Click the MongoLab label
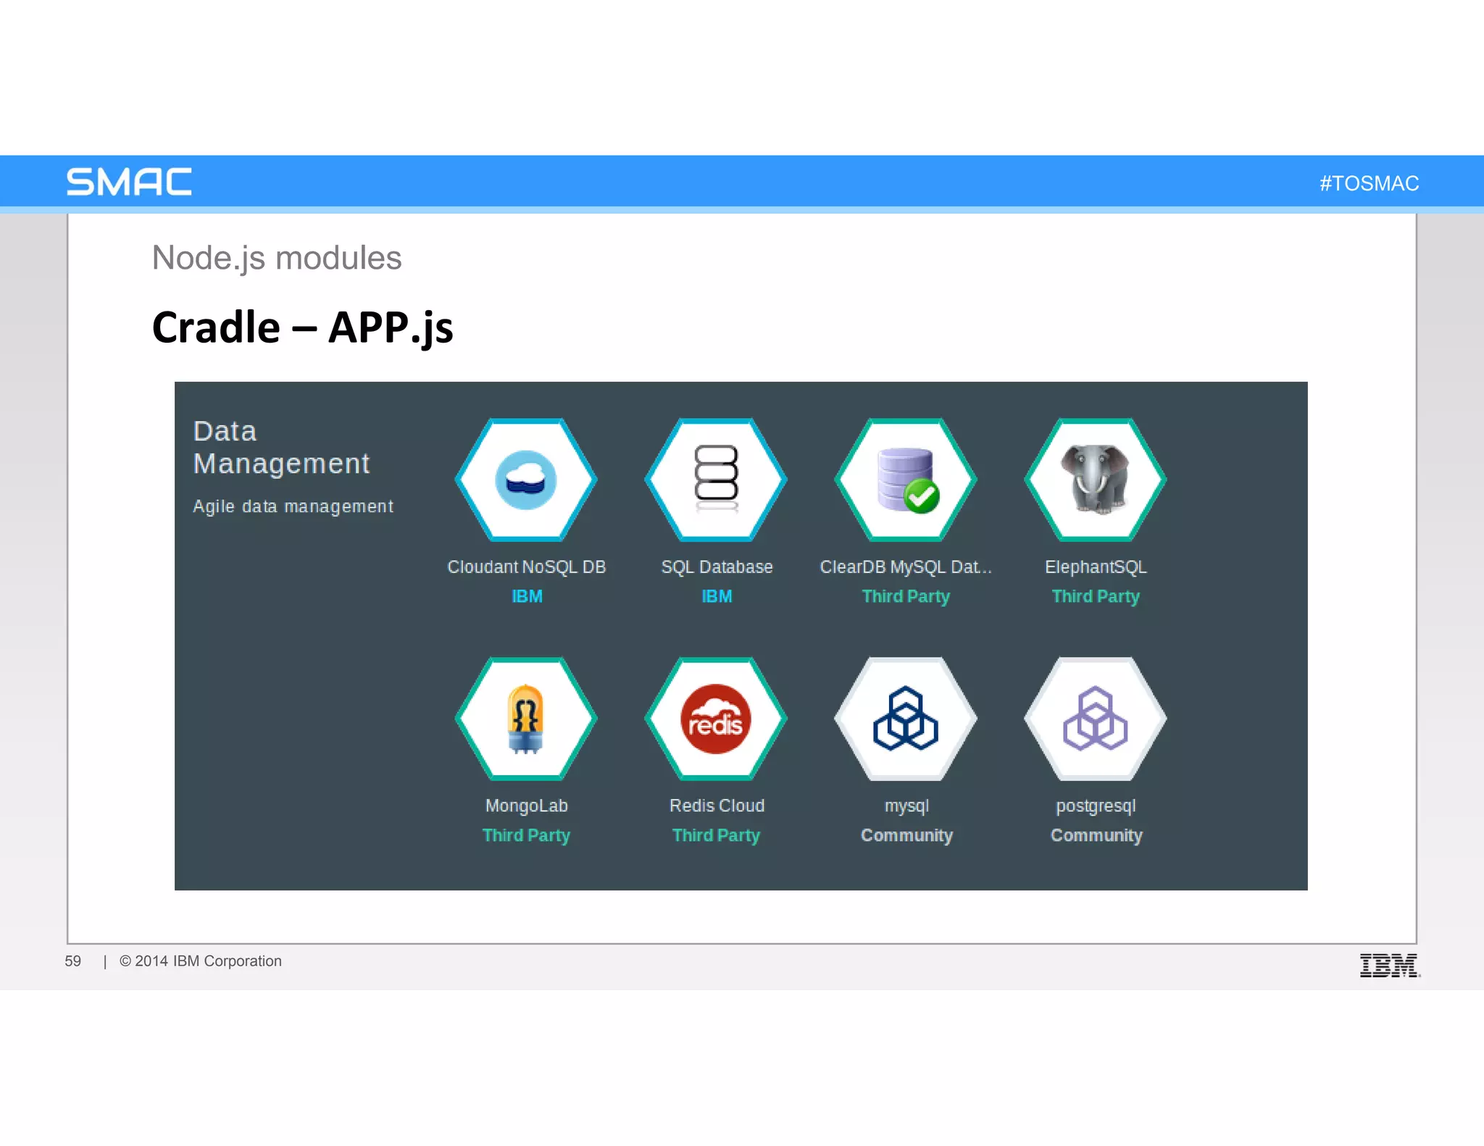This screenshot has width=1484, height=1146. (x=526, y=806)
